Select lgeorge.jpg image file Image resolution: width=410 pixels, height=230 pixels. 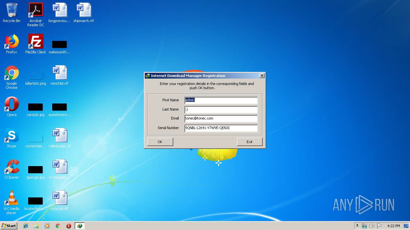tap(36, 172)
